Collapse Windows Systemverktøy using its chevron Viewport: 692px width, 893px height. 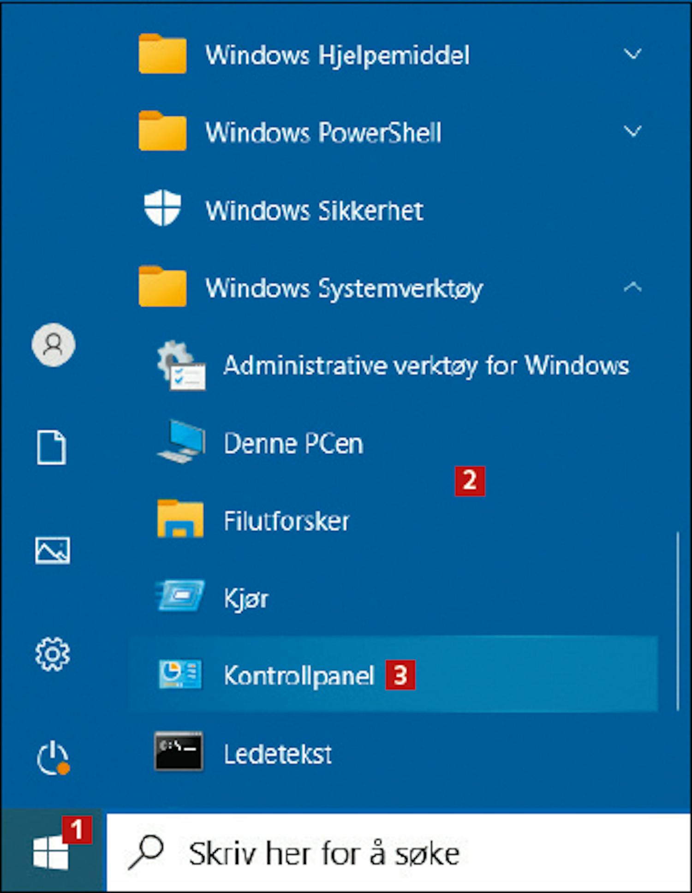[632, 287]
